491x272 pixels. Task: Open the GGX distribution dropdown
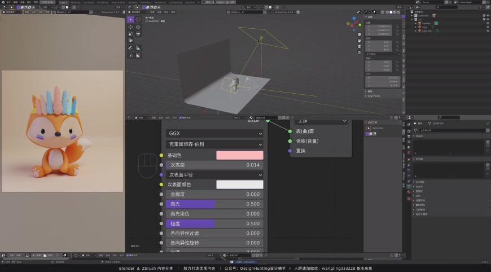click(x=214, y=133)
